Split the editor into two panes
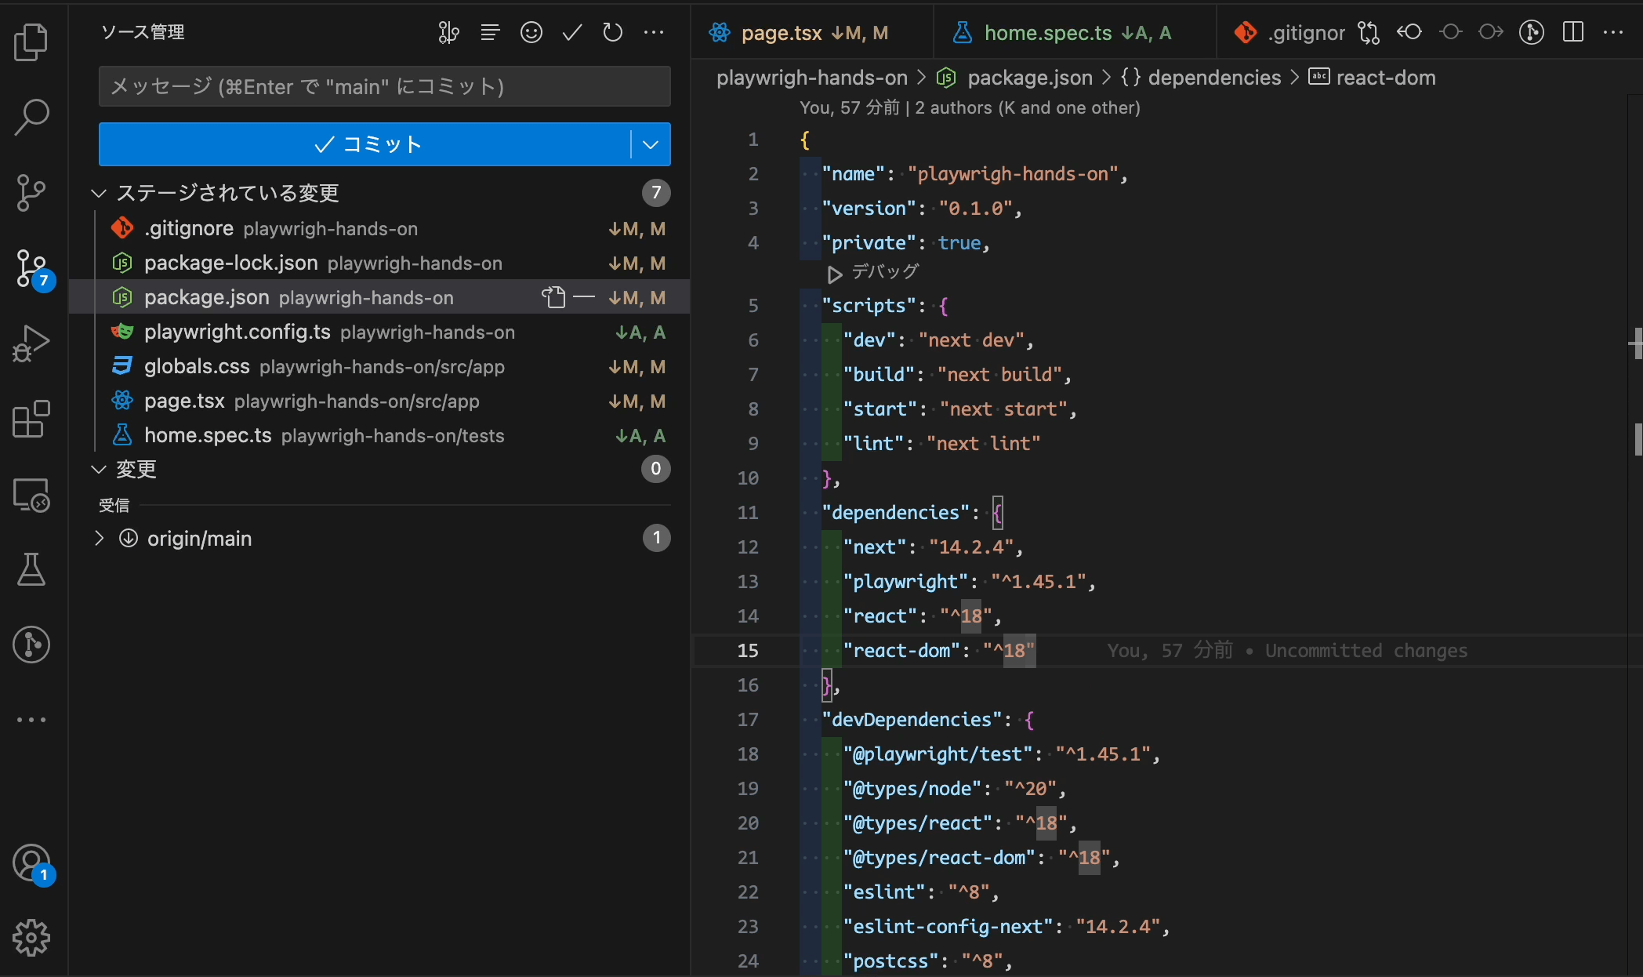Image resolution: width=1643 pixels, height=977 pixels. pos(1574,32)
